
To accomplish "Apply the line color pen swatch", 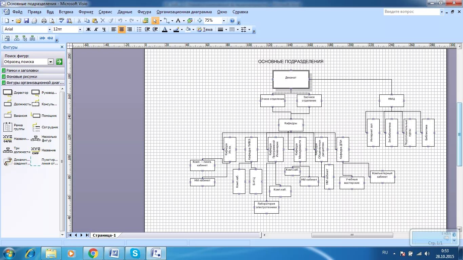I will click(x=176, y=29).
